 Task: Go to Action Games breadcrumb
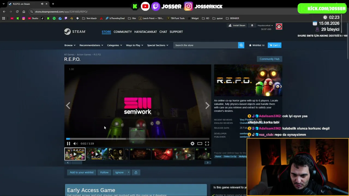click(x=84, y=54)
